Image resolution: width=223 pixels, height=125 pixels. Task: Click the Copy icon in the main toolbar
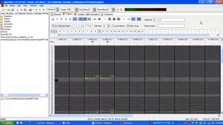pyautogui.click(x=21, y=10)
